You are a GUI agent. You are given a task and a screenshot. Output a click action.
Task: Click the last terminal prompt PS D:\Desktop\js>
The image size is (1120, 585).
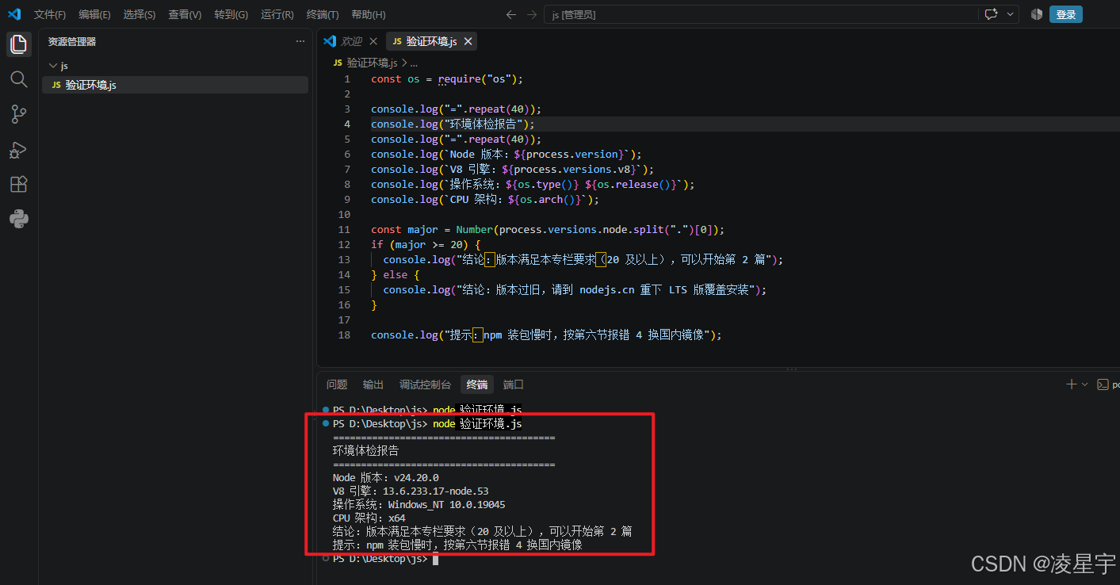coord(380,559)
